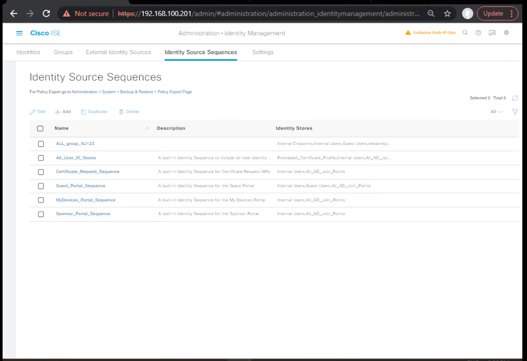This screenshot has width=527, height=361.
Task: Bookmark this page with the star icon
Action: click(x=448, y=14)
